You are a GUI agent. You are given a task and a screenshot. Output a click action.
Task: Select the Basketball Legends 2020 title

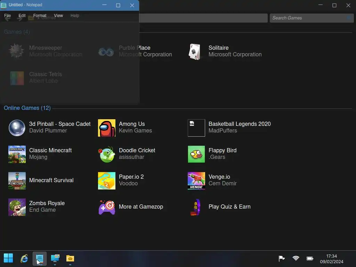pyautogui.click(x=240, y=124)
